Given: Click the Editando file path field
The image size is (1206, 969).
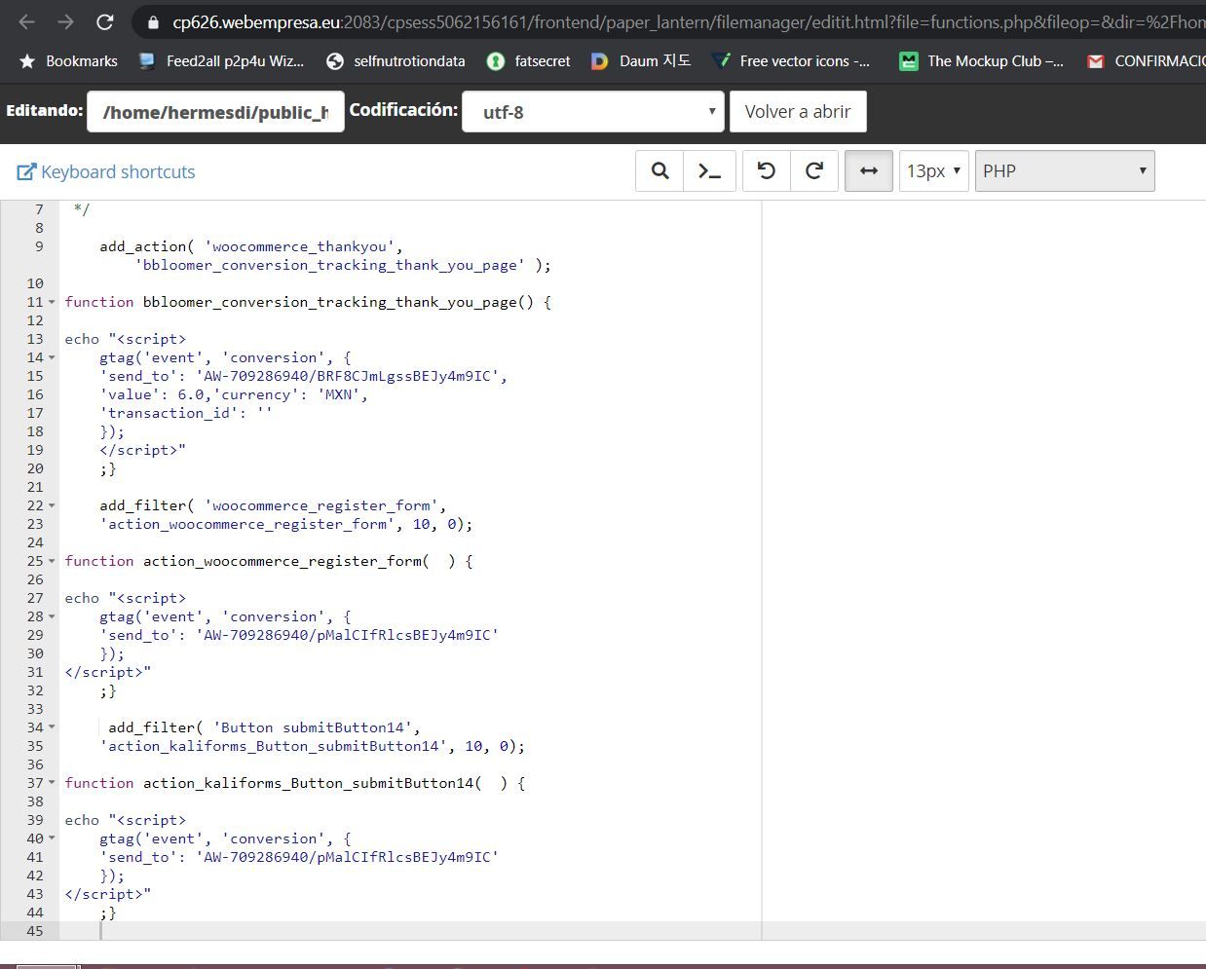Looking at the screenshot, I should (215, 112).
